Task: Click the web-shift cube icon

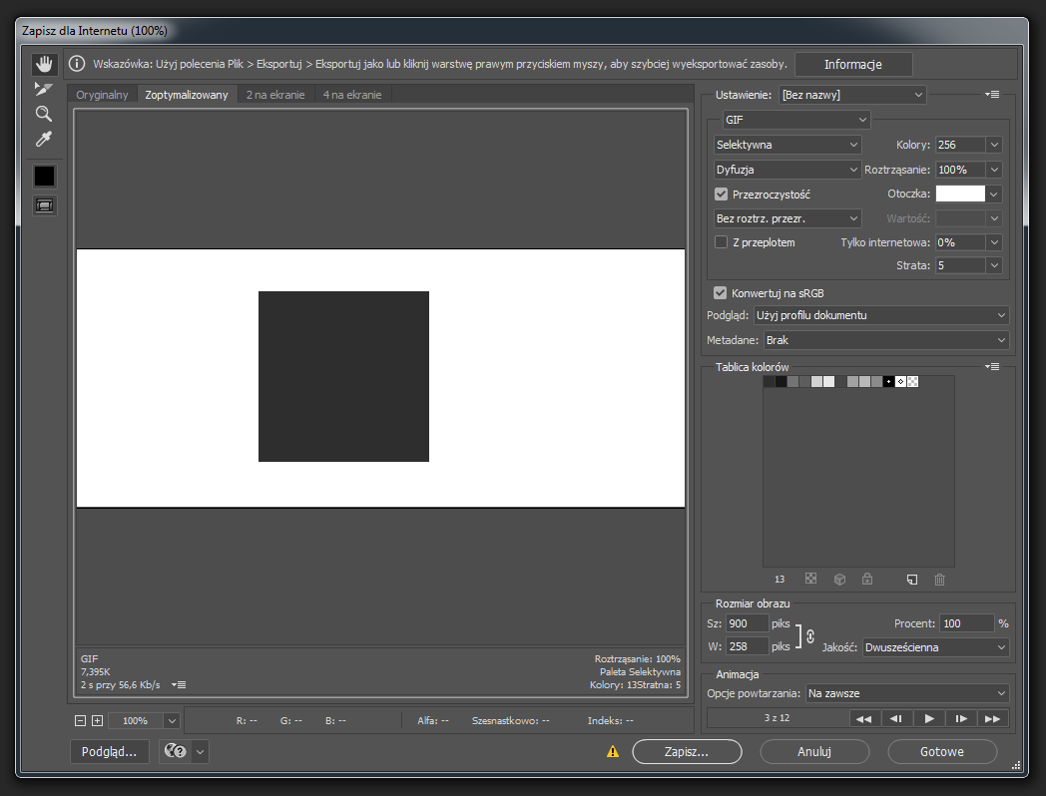Action: point(839,580)
